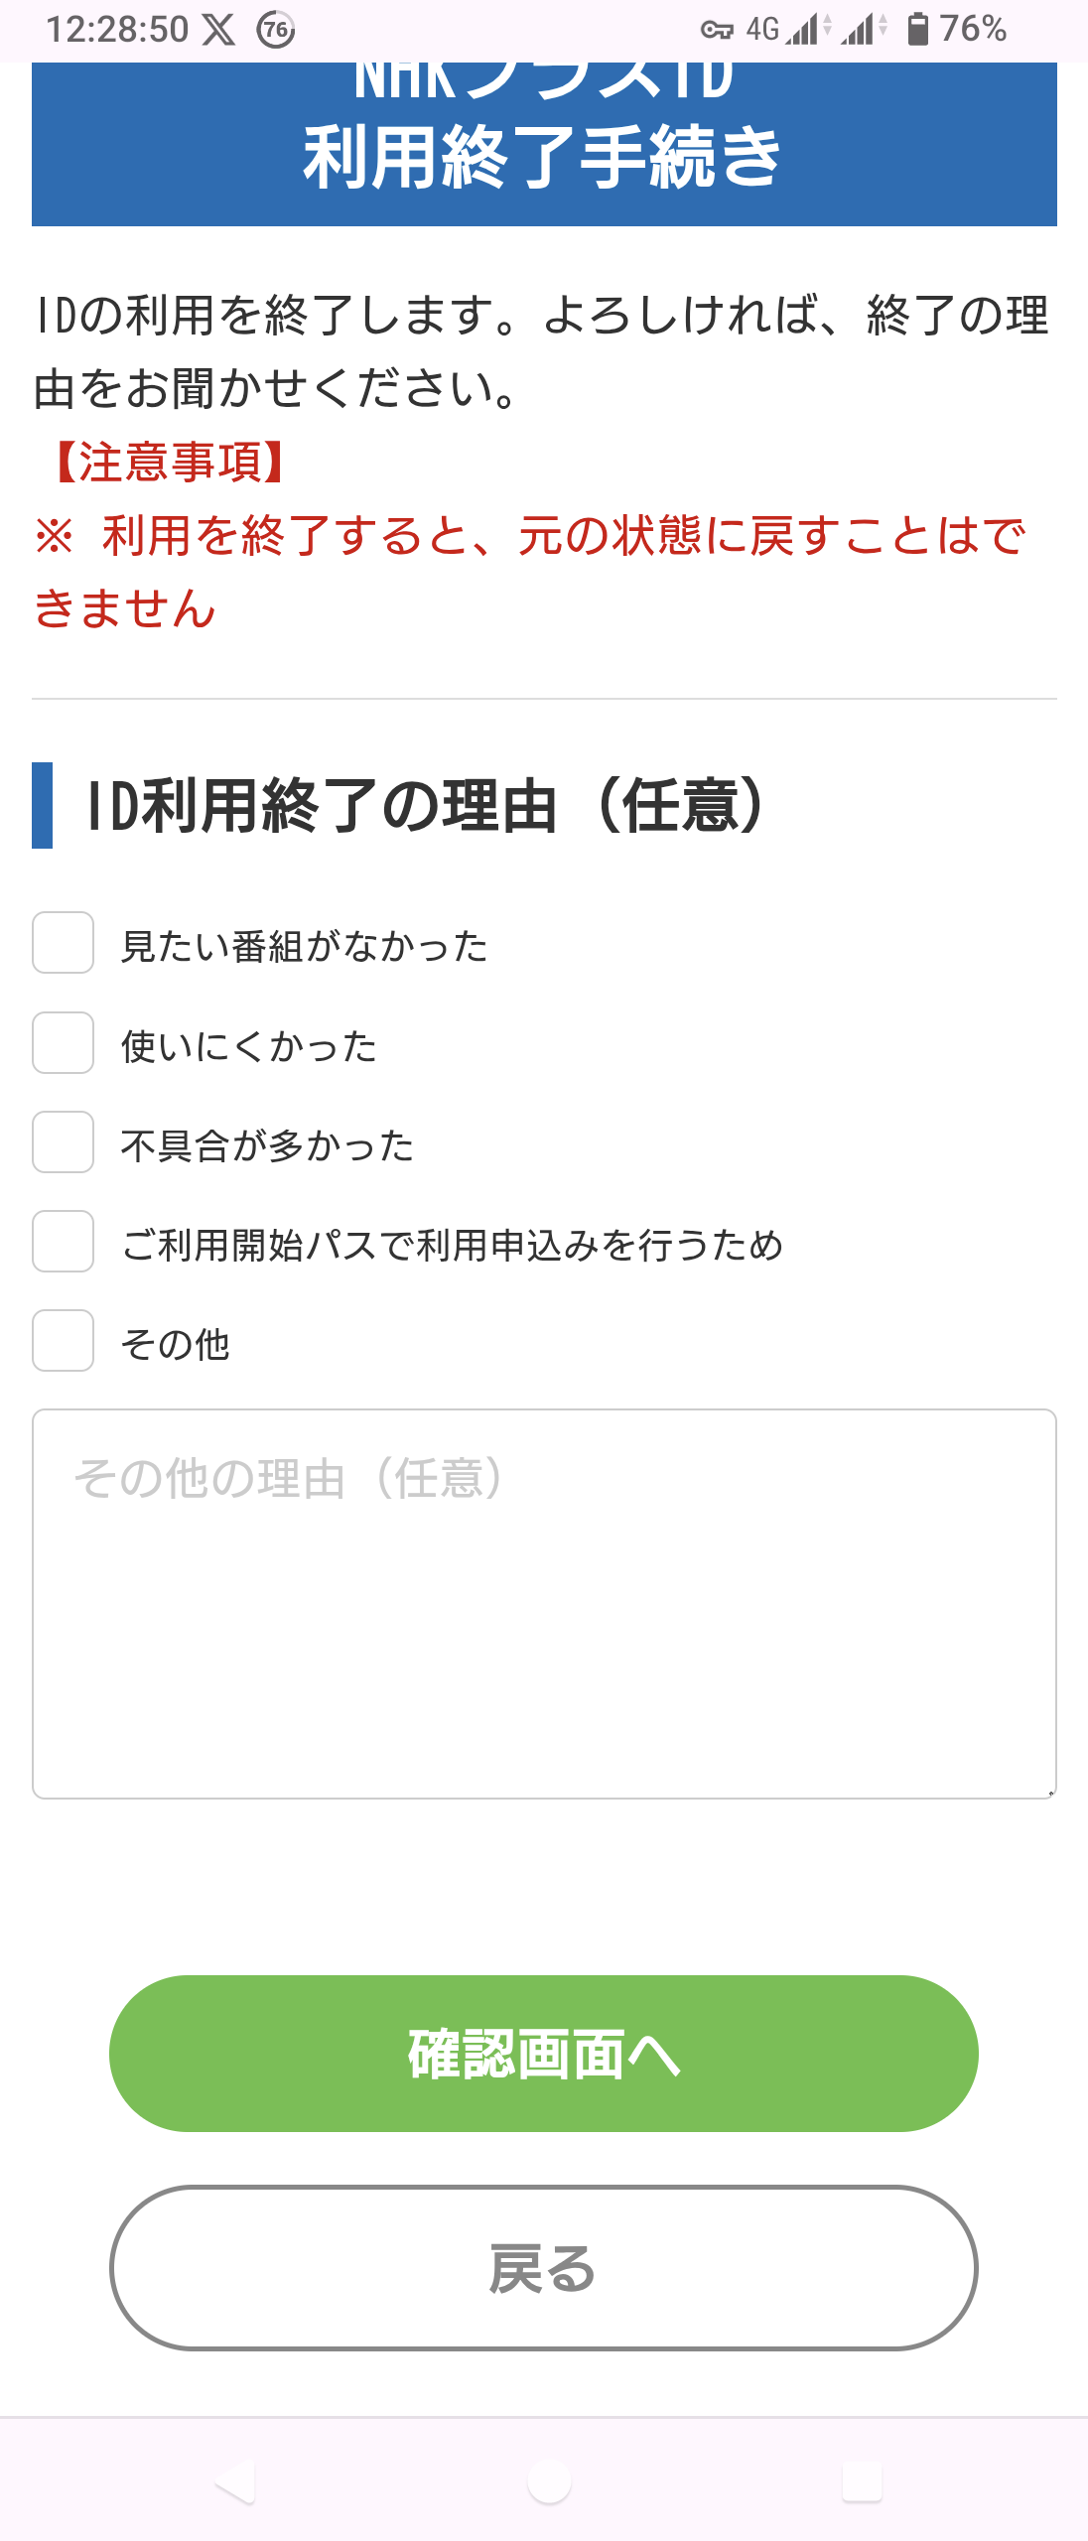1088x2541 pixels.
Task: Click the その他の理由 text area
Action: (544, 1604)
